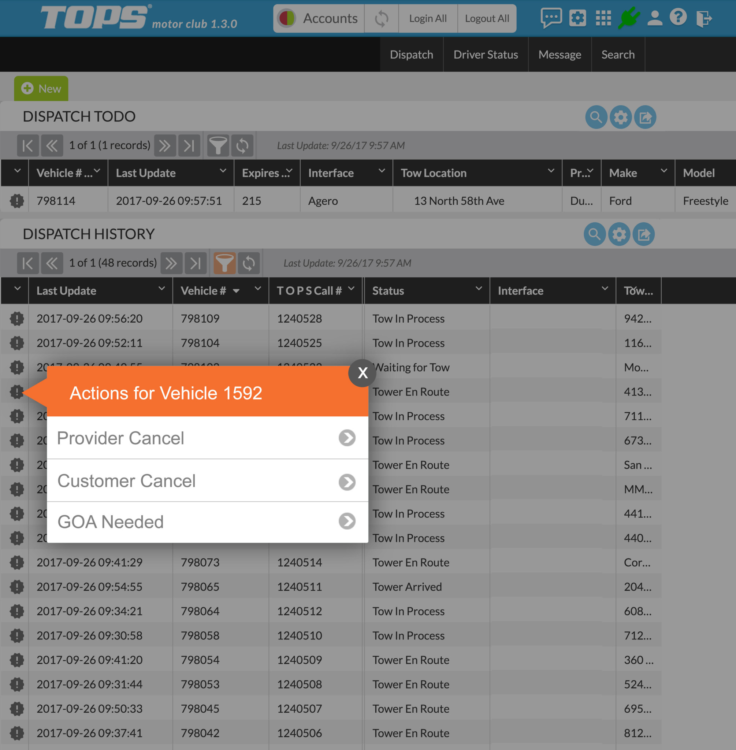Click the user profile icon
736x750 pixels.
coord(654,18)
